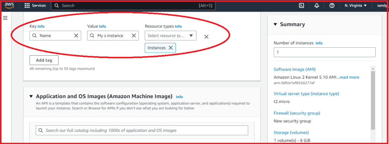Click the Number of instances field

(324, 52)
